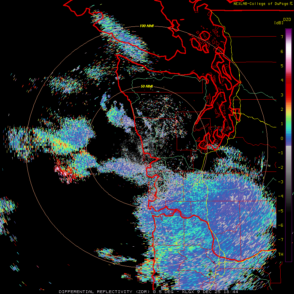Click the '-5' value on the color scale
Image resolution: width=294 pixels, height=294 pixels.
[281, 211]
